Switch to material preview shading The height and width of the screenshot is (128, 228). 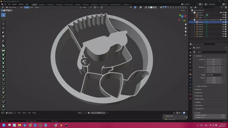(x=153, y=7)
